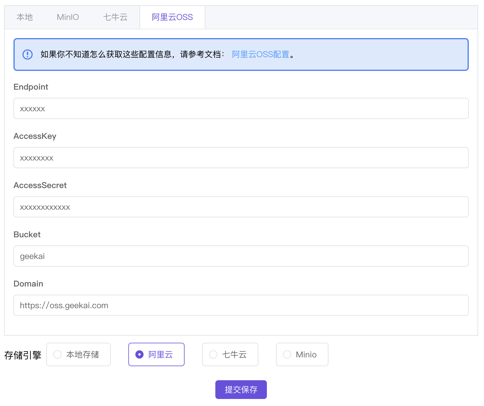Click the AccessKey field label
484x406 pixels.
tap(35, 136)
